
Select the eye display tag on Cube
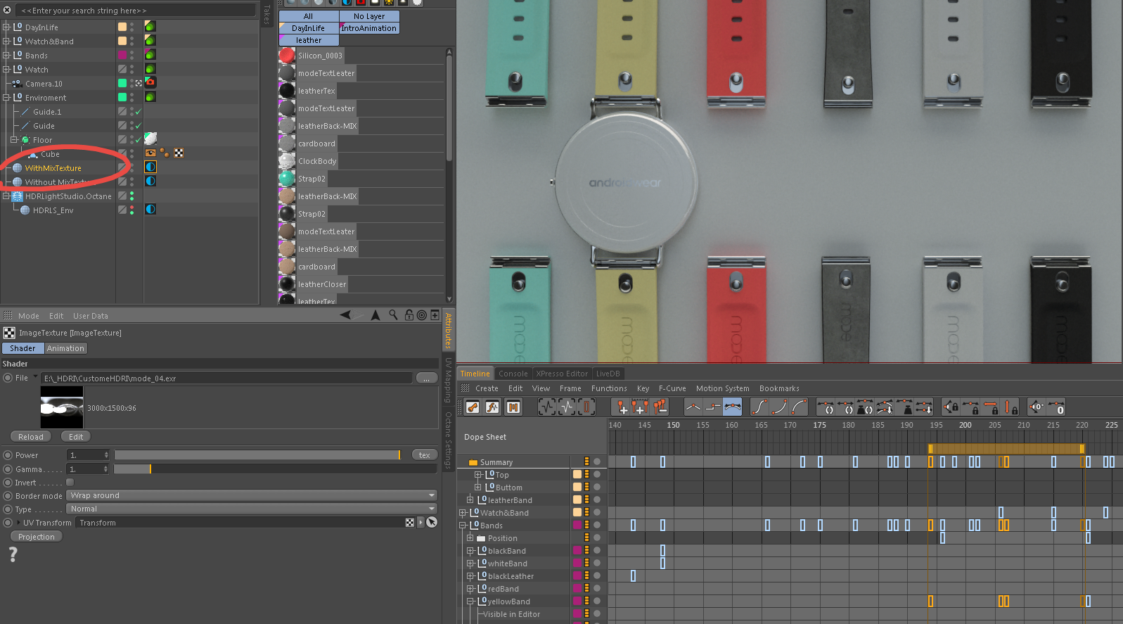tap(150, 153)
